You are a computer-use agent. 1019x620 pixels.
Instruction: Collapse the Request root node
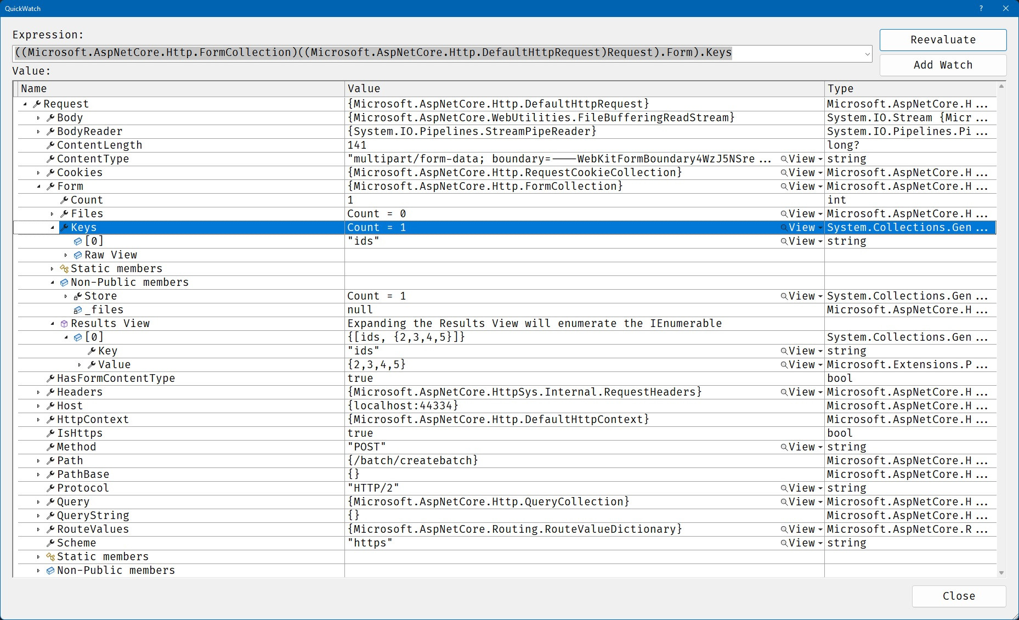[25, 104]
